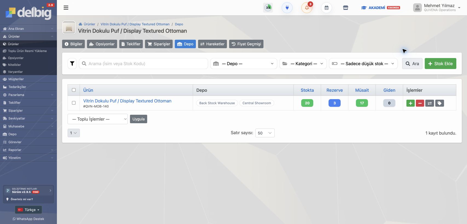Switch to Hareketler tab
This screenshot has width=467, height=224.
pos(212,44)
